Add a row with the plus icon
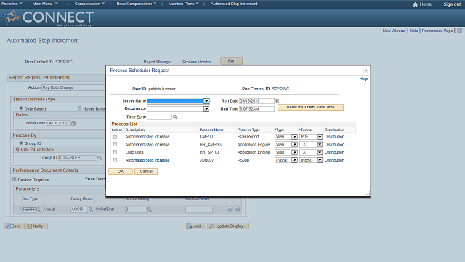Screen dimensions: 465x262 (230, 209)
